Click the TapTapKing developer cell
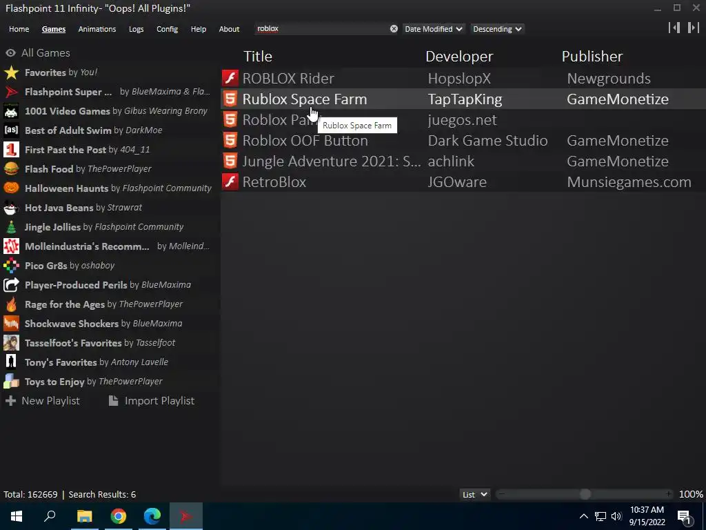Screen dimensions: 706x530 465,99
